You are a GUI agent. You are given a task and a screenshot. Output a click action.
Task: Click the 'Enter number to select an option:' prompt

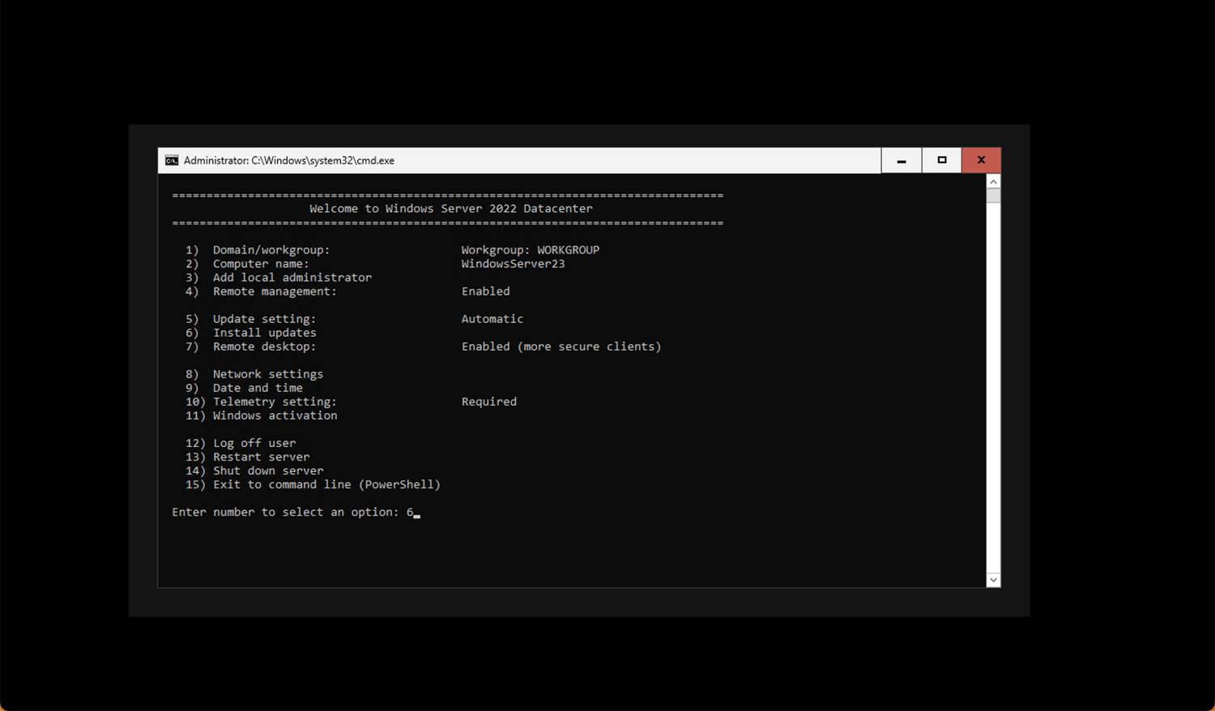285,513
